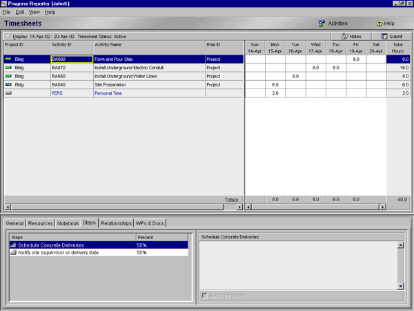The height and width of the screenshot is (311, 414).
Task: Click status icon of BA660 row
Action: pyautogui.click(x=8, y=76)
